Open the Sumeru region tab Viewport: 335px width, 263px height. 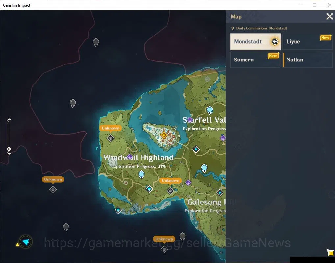(255, 60)
